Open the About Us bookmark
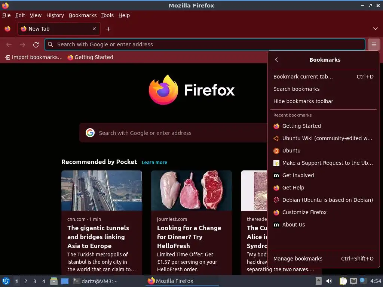Viewport: 383px width, 287px height. pyautogui.click(x=324, y=225)
